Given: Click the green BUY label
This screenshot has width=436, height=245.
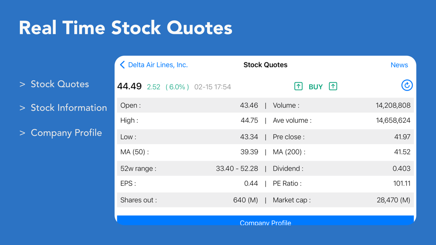Looking at the screenshot, I should (316, 87).
